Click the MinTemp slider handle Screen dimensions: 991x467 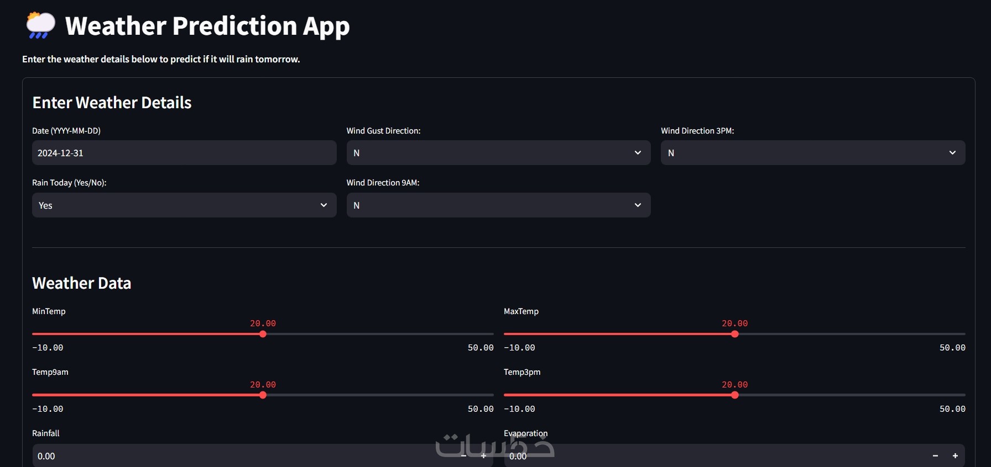[x=263, y=334]
